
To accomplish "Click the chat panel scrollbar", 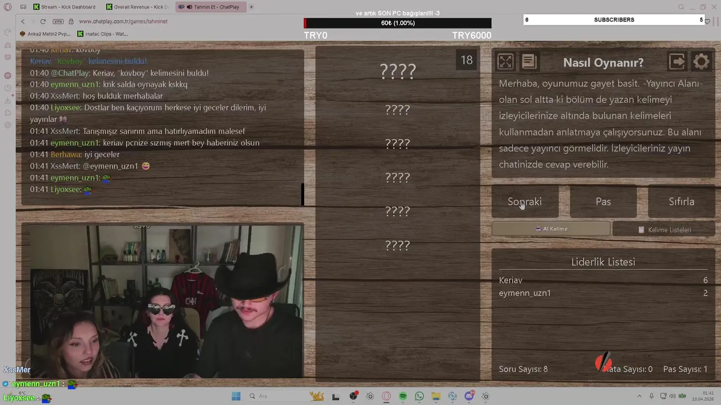I will click(x=302, y=194).
